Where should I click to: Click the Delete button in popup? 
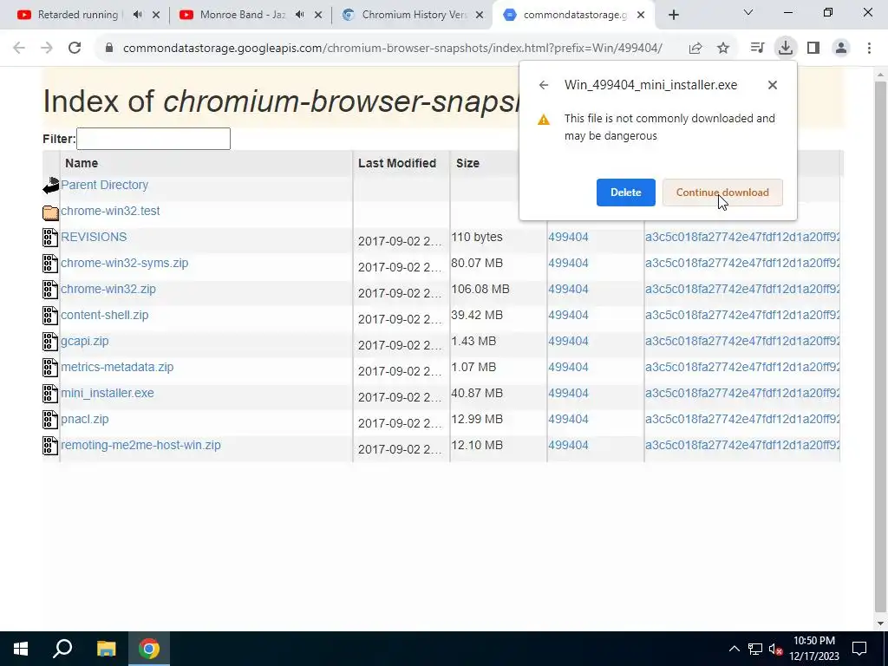(x=626, y=193)
